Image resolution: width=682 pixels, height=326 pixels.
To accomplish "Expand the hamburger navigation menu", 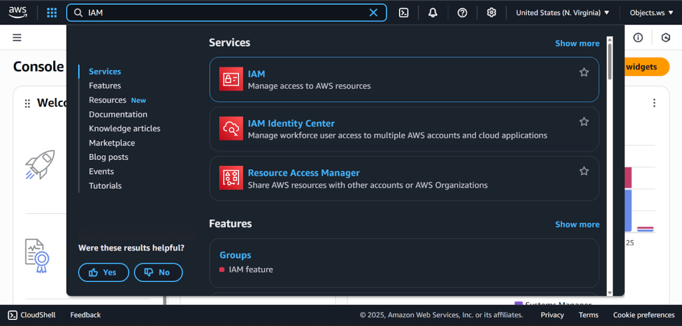I will [17, 37].
